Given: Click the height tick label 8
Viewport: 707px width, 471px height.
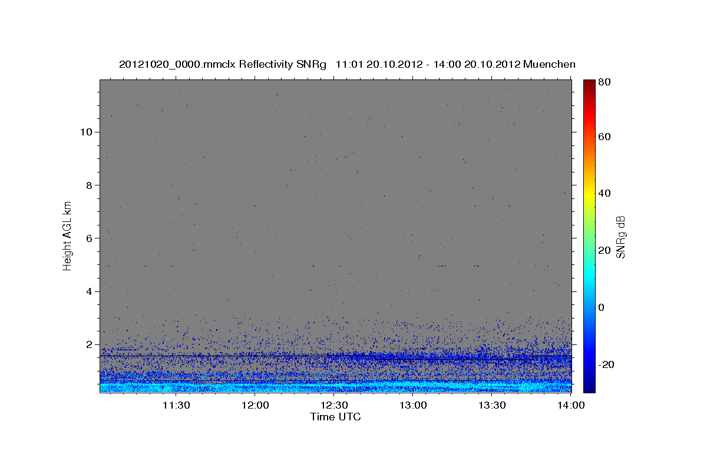Looking at the screenshot, I should [89, 185].
